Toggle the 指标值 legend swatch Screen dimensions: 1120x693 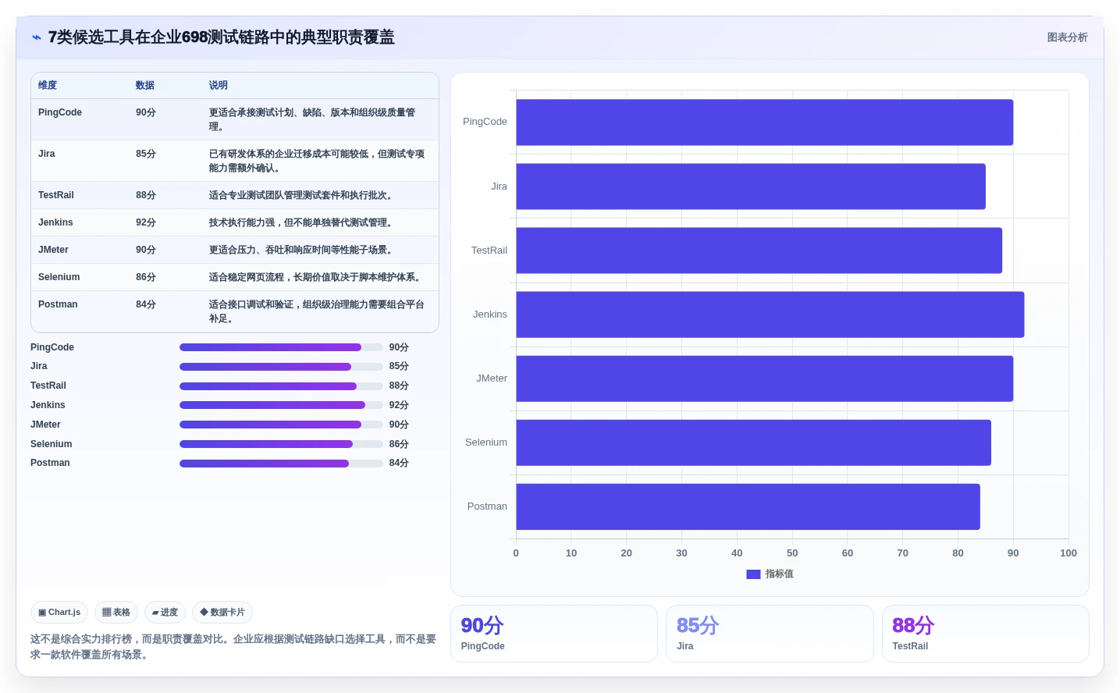(753, 574)
